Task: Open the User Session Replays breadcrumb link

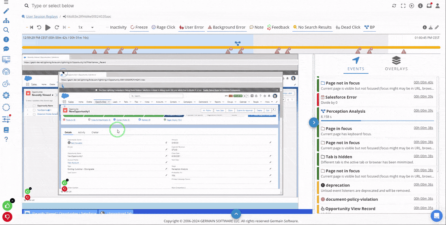Action: pos(42,17)
